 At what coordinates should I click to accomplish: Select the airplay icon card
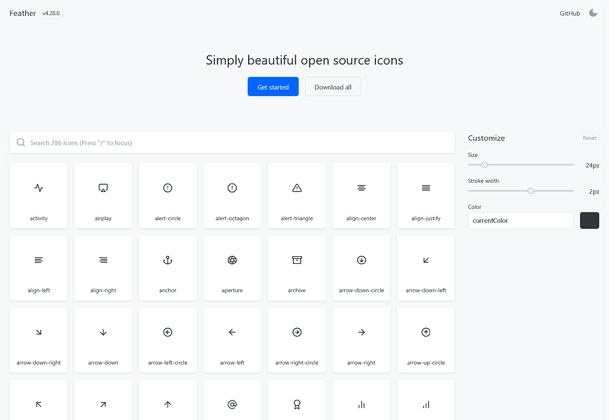click(103, 196)
